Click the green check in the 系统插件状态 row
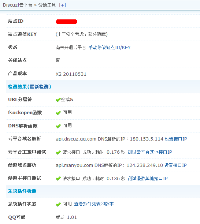Screen dimensions: 200x224 58,205
